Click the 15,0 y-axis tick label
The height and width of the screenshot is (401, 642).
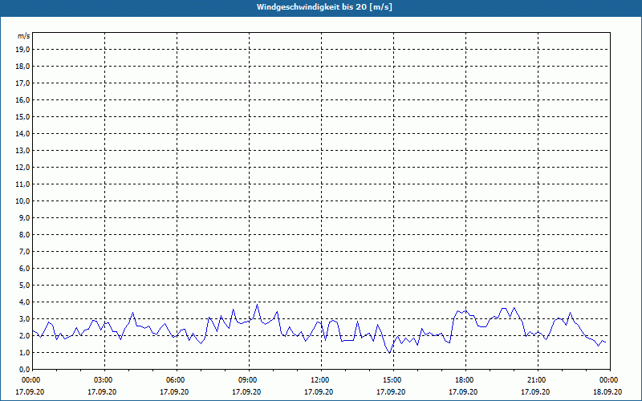point(23,116)
